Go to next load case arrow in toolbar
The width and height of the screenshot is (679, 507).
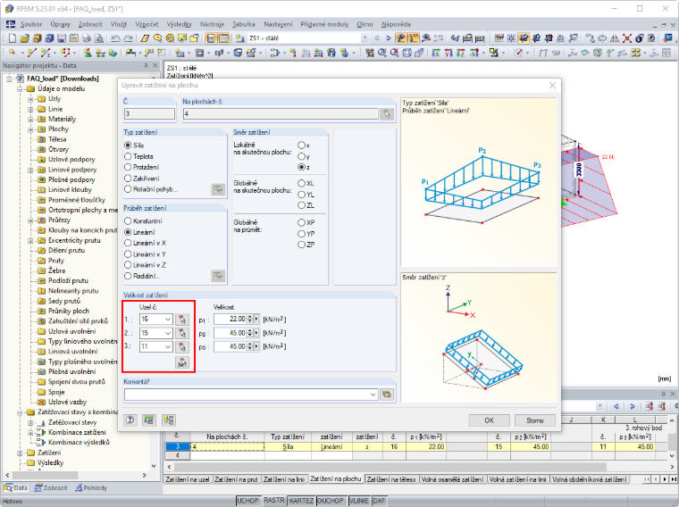click(389, 38)
